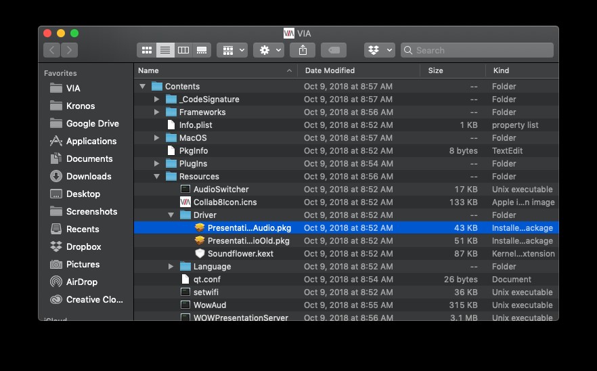Image resolution: width=597 pixels, height=371 pixels.
Task: Click the Soundflower.kext shield icon
Action: click(x=200, y=254)
